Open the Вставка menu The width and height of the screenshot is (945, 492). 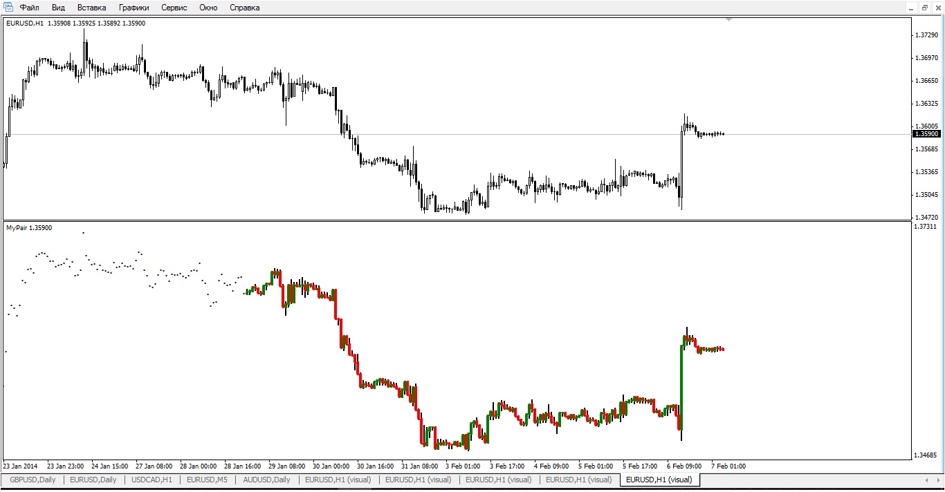pos(92,8)
